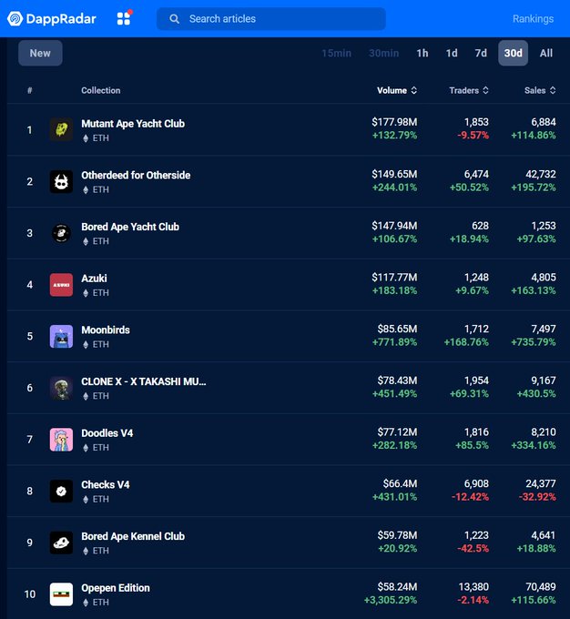
Task: Click the $117.77M volume value
Action: [394, 278]
